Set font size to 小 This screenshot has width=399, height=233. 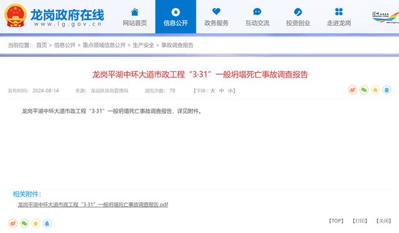[x=230, y=91]
